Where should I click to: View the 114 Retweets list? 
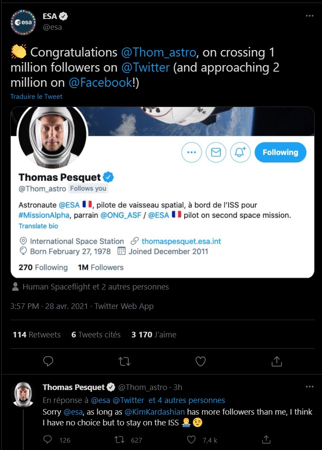pyautogui.click(x=37, y=334)
